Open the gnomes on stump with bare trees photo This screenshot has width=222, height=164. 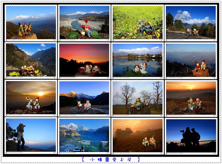(138, 98)
